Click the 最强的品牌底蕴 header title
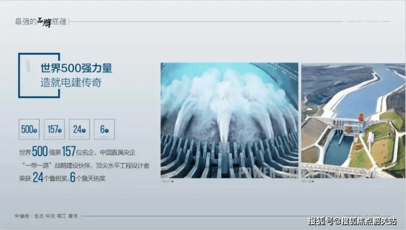Screen dimensions: 406x230 41,22
